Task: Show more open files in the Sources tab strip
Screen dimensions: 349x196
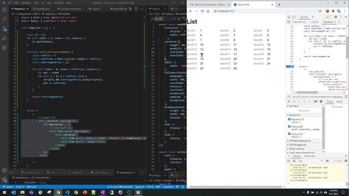Action: pos(339,22)
